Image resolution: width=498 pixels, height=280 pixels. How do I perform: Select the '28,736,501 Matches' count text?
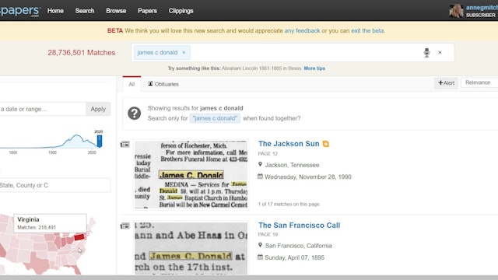81,53
